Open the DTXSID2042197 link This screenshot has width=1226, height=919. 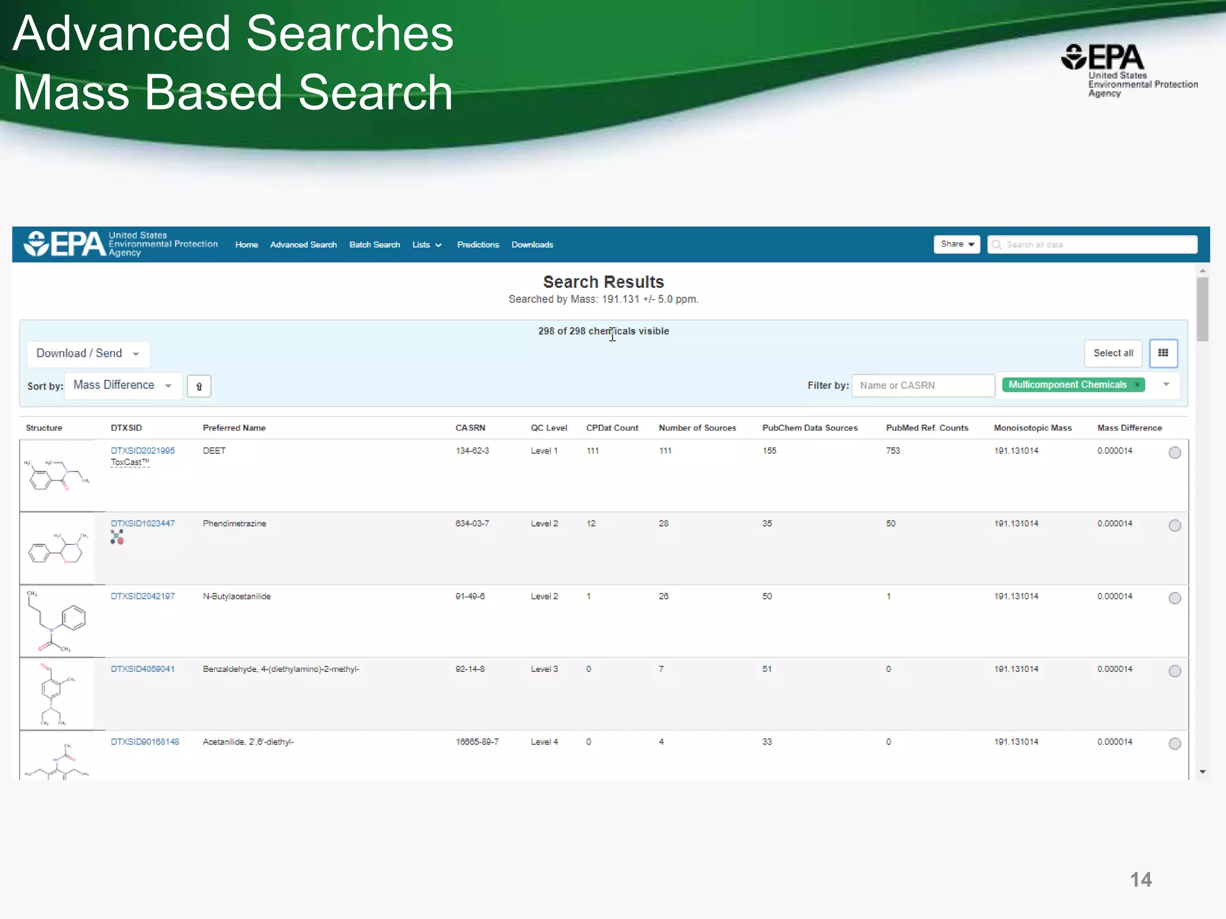point(142,597)
